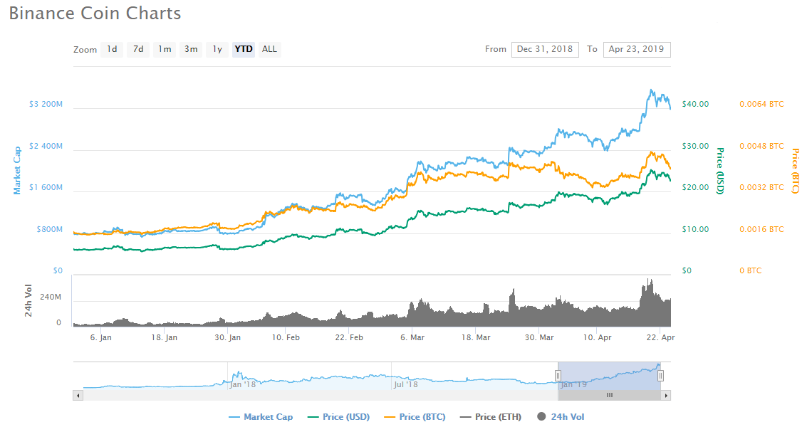Switch to the 3m chart view

click(x=190, y=49)
